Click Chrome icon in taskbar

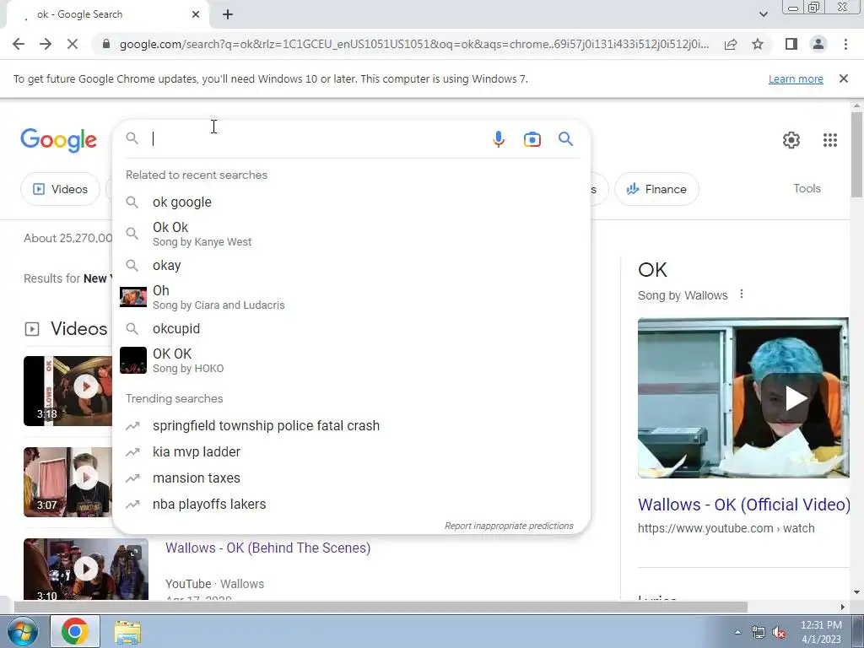point(75,631)
